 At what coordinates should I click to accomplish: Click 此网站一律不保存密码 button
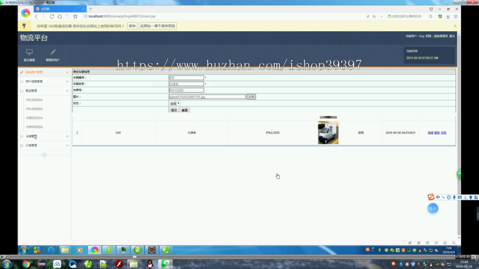tap(158, 26)
